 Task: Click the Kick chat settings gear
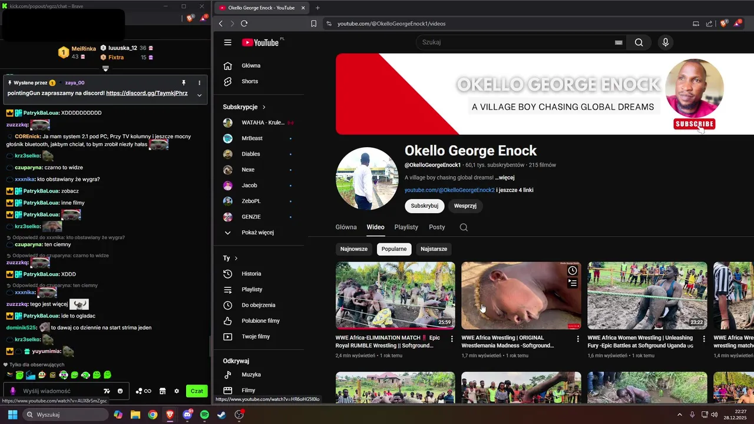coord(176,391)
